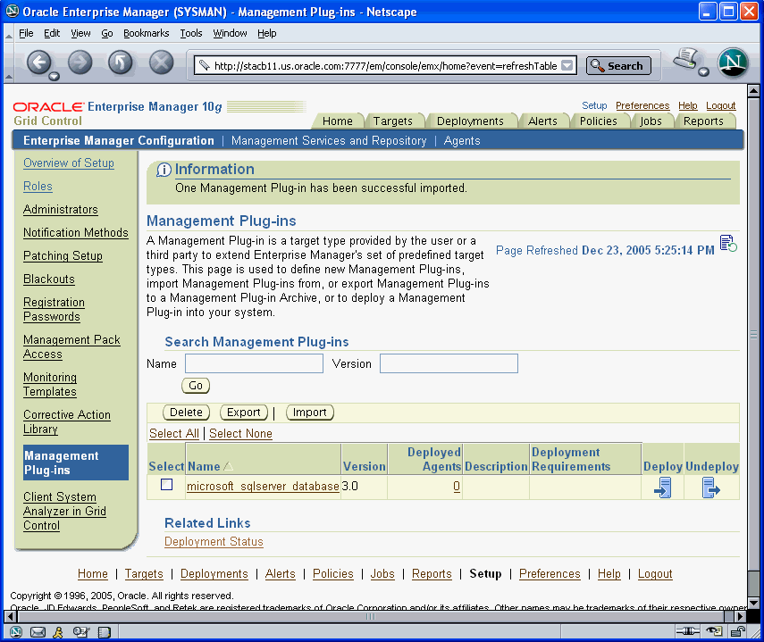Select the microsoft_sqlserver_database checkbox
This screenshot has width=764, height=642.
click(166, 485)
